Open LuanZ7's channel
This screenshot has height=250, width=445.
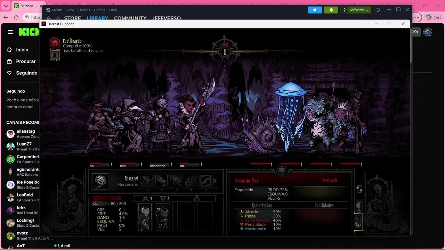click(x=23, y=147)
